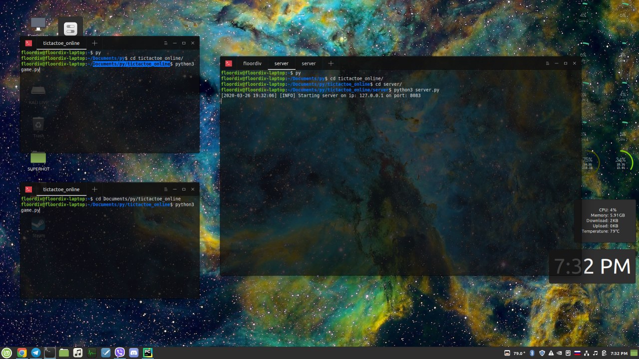
Task: Maximize the server terminal window
Action: click(x=566, y=63)
